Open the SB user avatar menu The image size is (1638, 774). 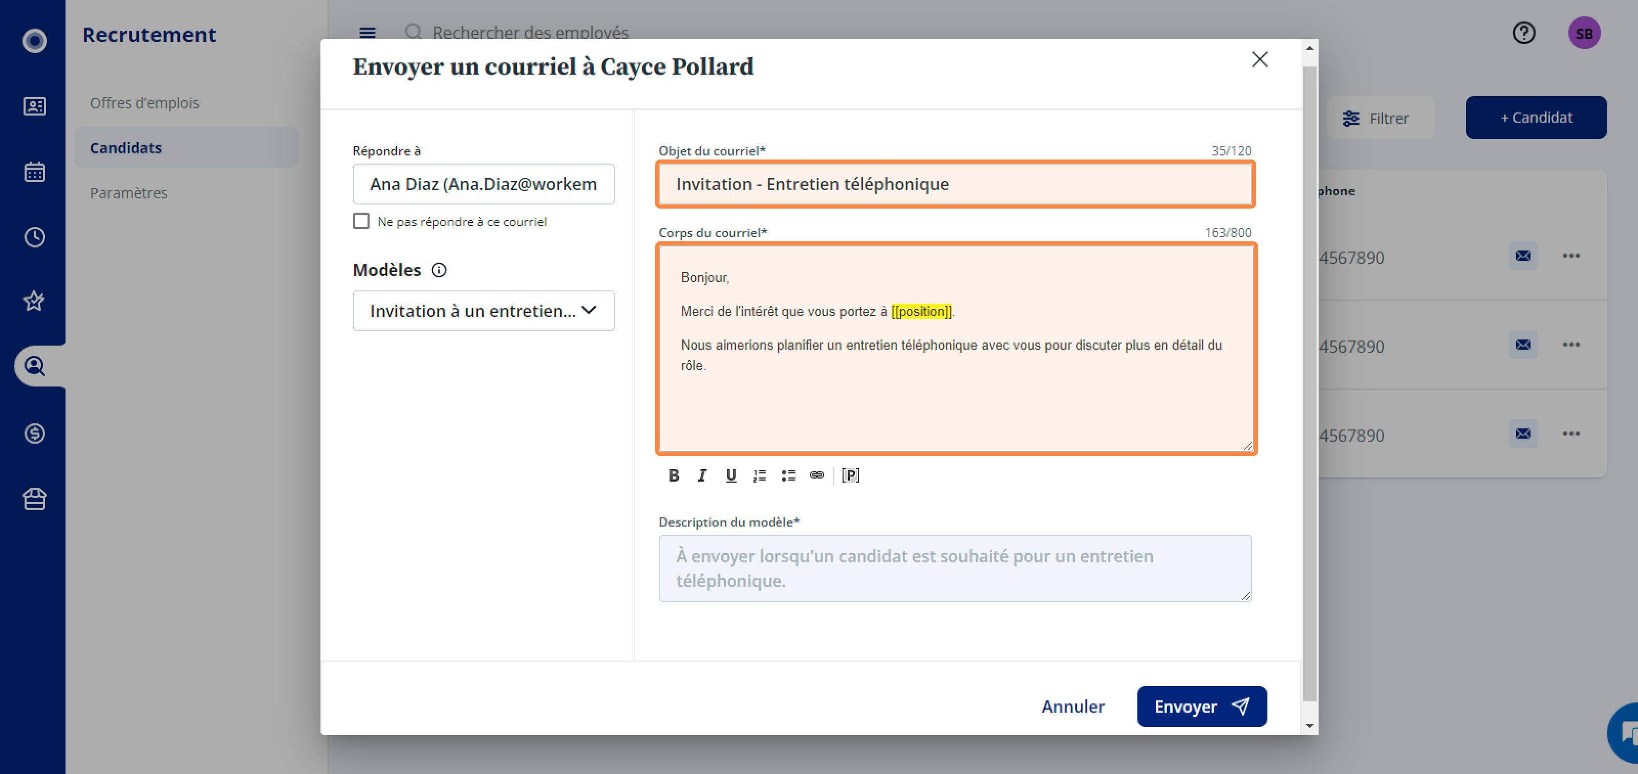tap(1584, 33)
